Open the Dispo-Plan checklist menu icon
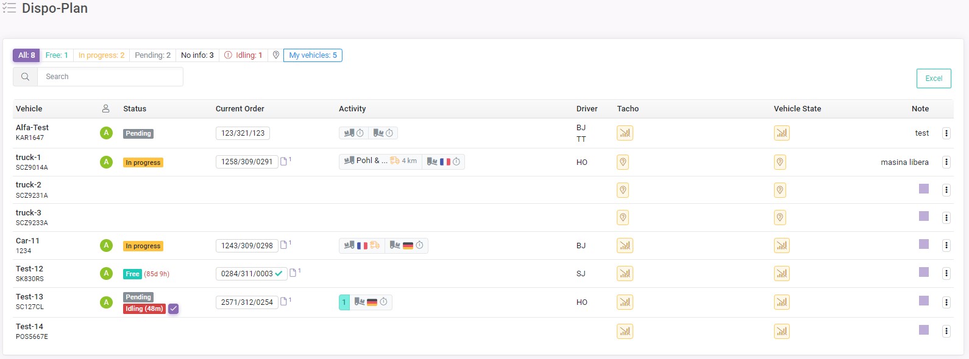This screenshot has width=969, height=359. coord(9,9)
